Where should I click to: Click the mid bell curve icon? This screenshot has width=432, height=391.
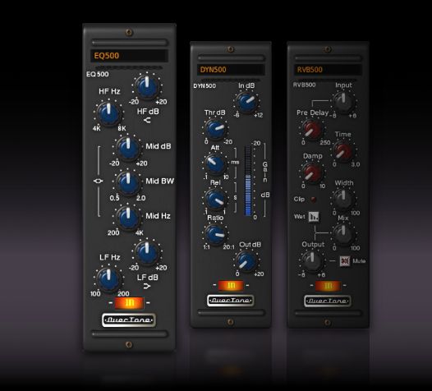(x=99, y=181)
